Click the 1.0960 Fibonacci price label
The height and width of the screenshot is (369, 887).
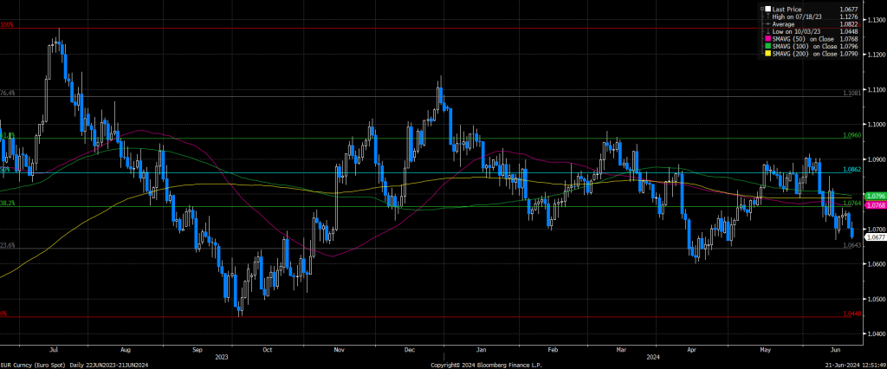click(x=853, y=136)
